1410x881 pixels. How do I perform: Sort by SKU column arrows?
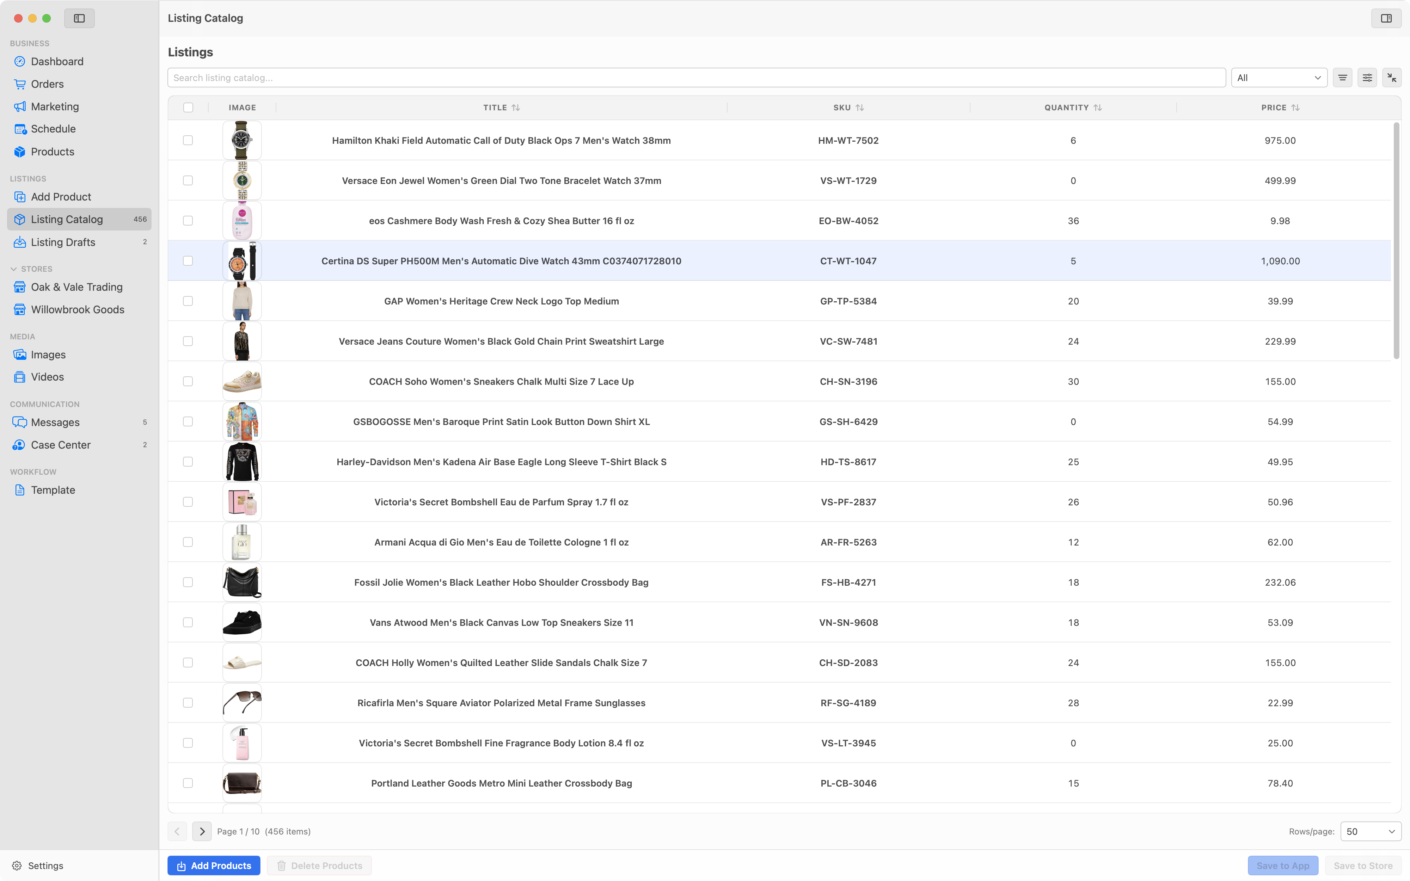[x=860, y=108]
